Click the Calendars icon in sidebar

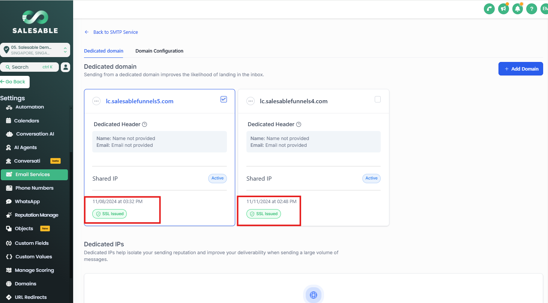9,121
